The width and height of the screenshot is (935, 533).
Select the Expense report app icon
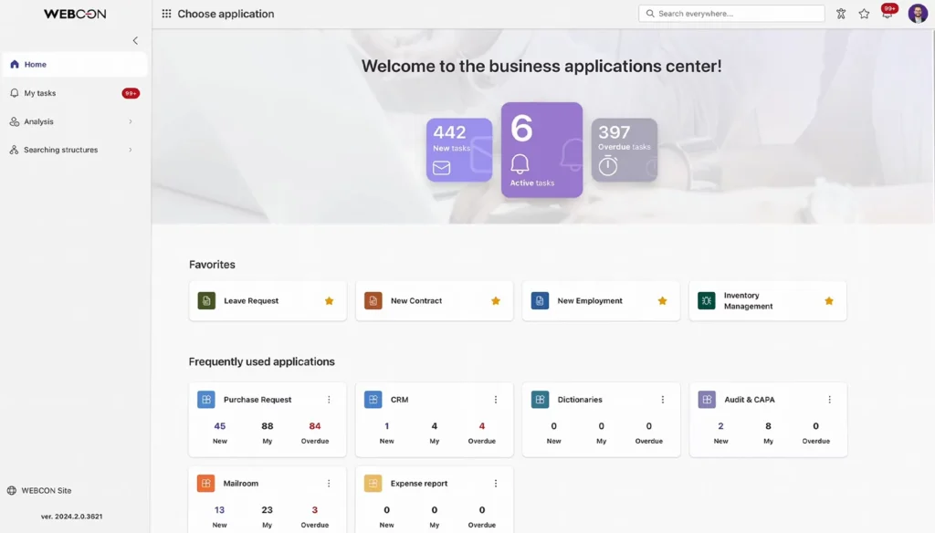click(x=373, y=483)
